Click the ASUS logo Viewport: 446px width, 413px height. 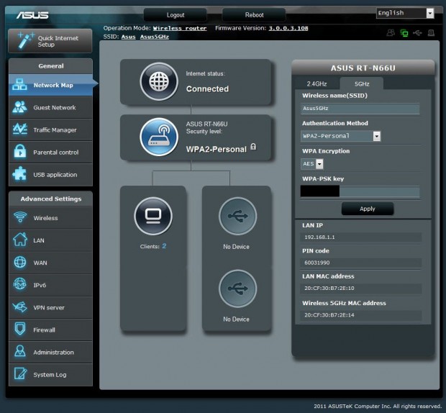point(32,15)
